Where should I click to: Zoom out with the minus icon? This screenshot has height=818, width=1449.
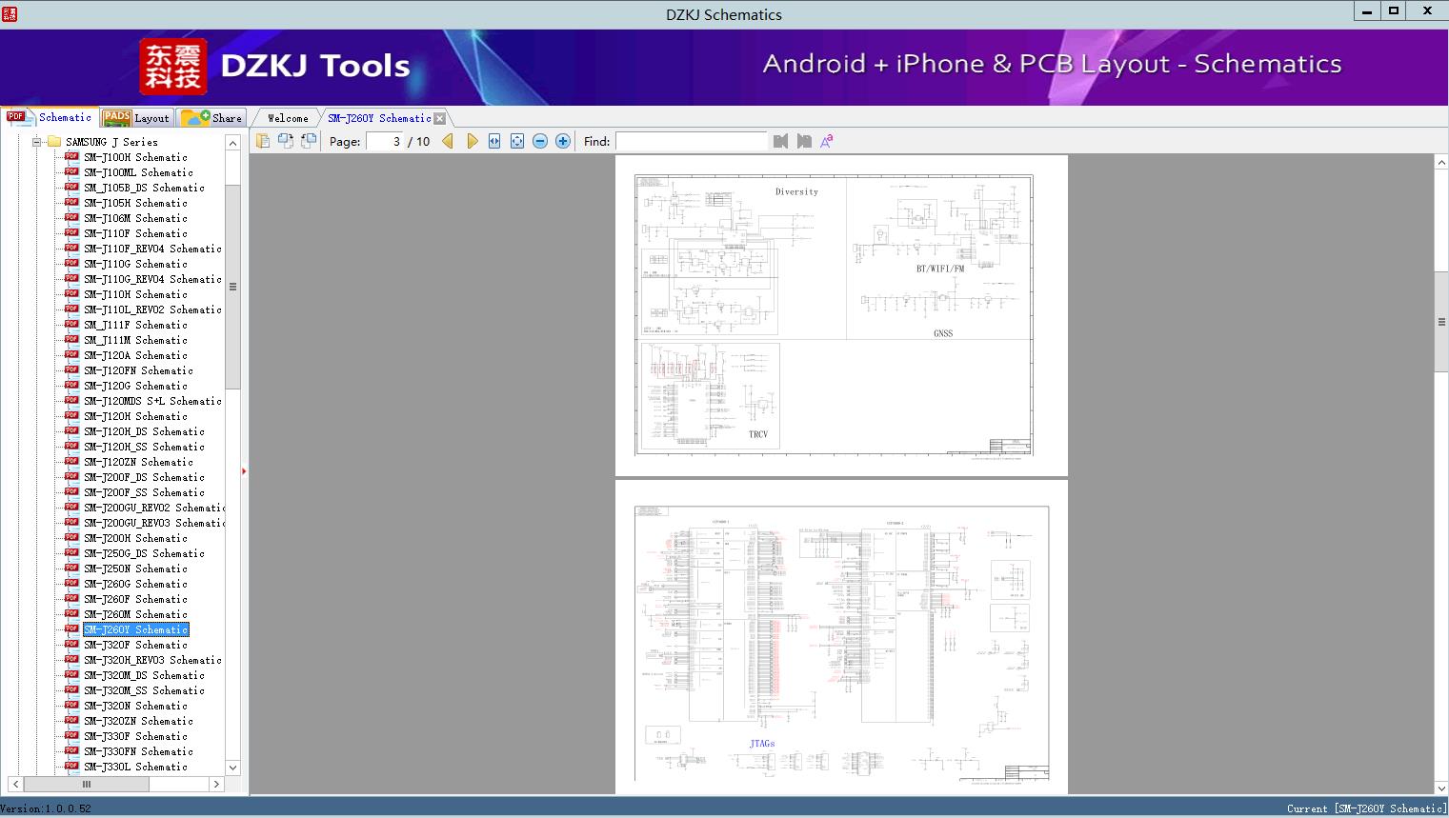(x=540, y=141)
